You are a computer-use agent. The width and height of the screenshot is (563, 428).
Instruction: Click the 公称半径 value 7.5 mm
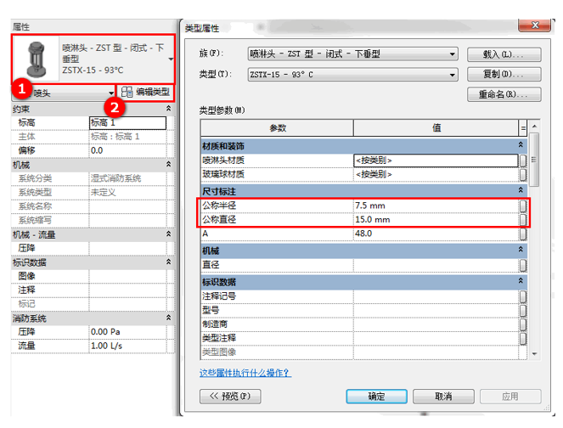point(436,206)
